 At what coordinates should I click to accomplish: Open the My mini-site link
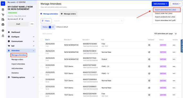[12, 19]
